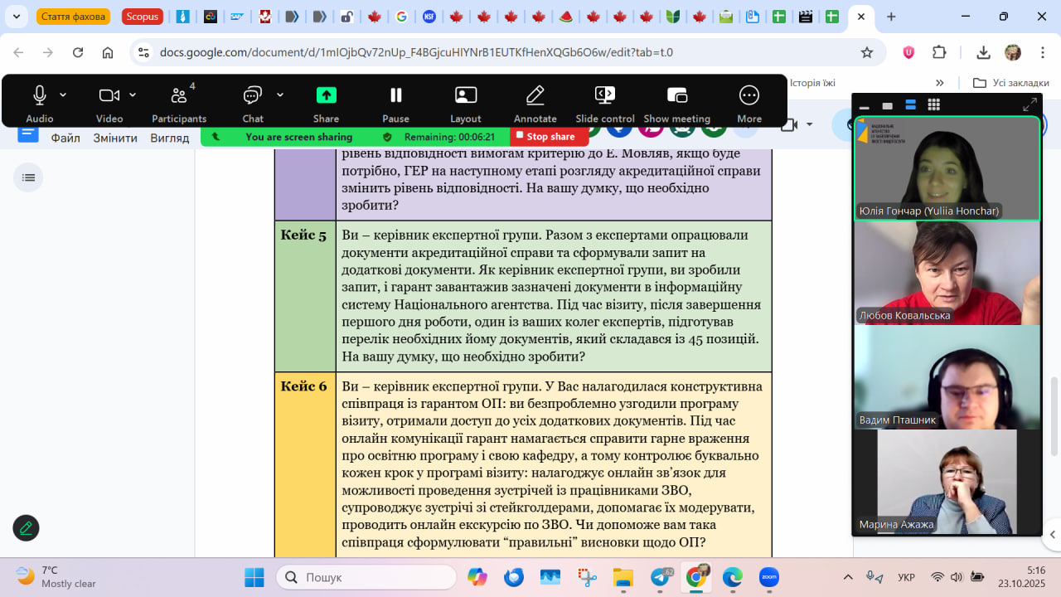Click the Windows taskbar search field Пошук
Image resolution: width=1061 pixels, height=597 pixels.
click(366, 577)
